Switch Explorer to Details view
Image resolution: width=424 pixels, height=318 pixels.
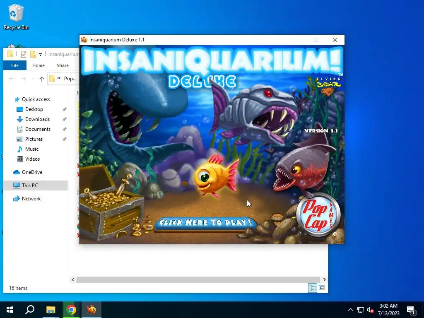click(x=313, y=288)
